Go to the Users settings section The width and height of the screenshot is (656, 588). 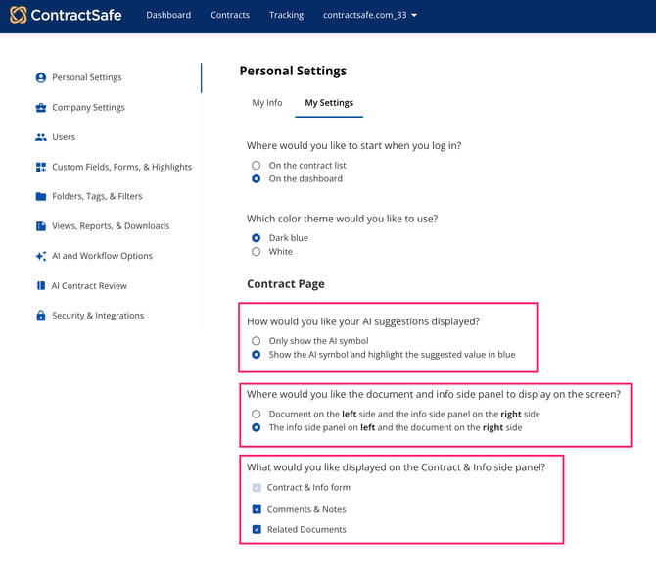pyautogui.click(x=64, y=137)
